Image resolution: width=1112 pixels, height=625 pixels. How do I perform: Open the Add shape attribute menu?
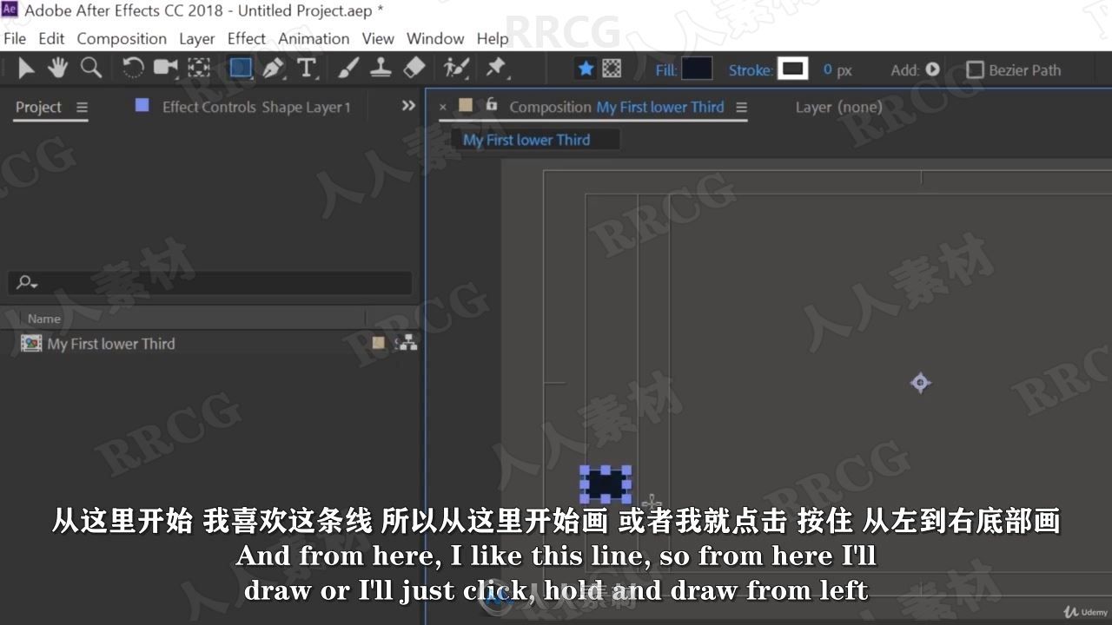(x=932, y=69)
